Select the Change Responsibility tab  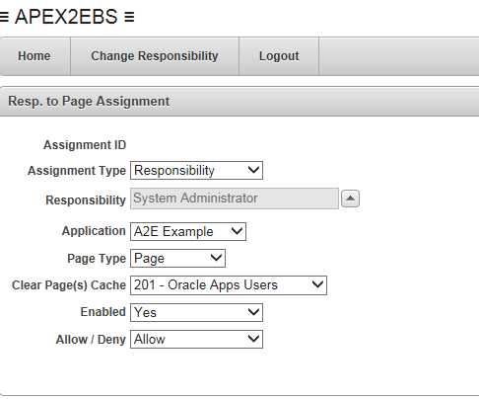tap(155, 56)
